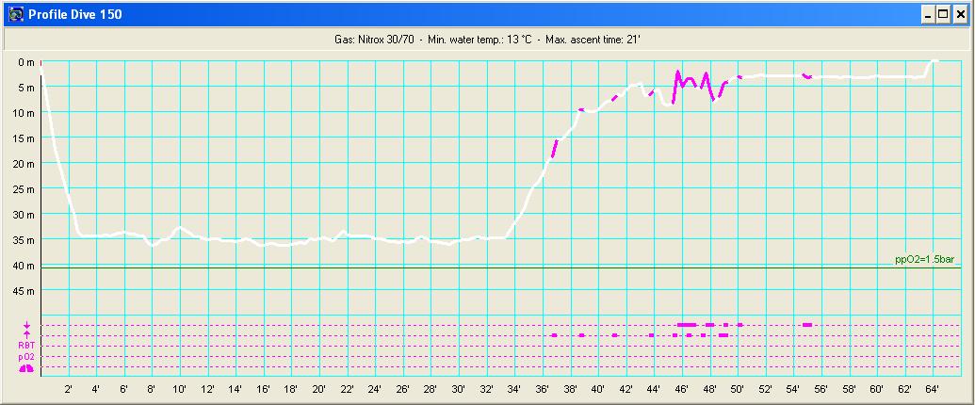The height and width of the screenshot is (405, 975).
Task: Click the 'Max. ascent time: 21'' text
Action: (593, 40)
